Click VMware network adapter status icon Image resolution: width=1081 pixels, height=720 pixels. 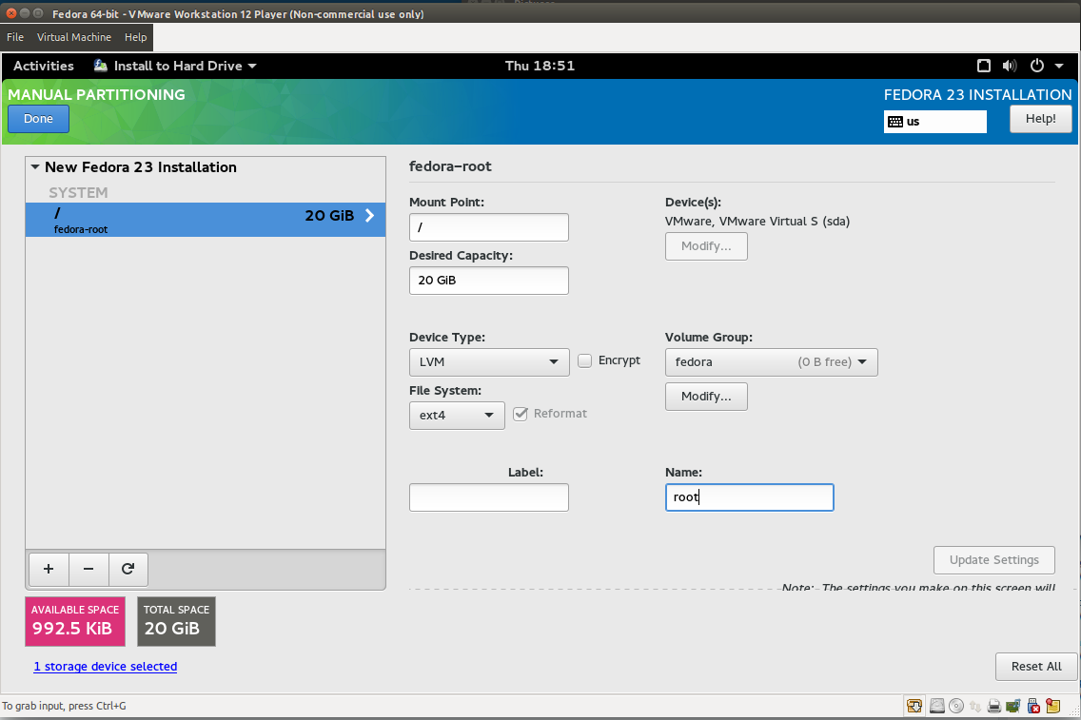pos(974,706)
